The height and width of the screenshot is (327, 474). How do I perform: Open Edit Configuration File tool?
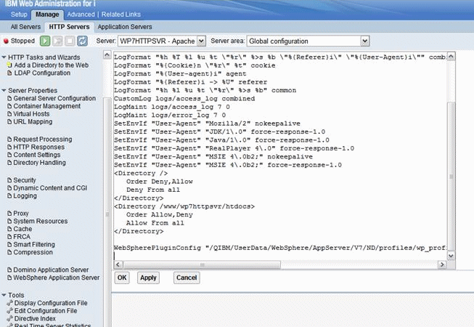[x=45, y=311]
